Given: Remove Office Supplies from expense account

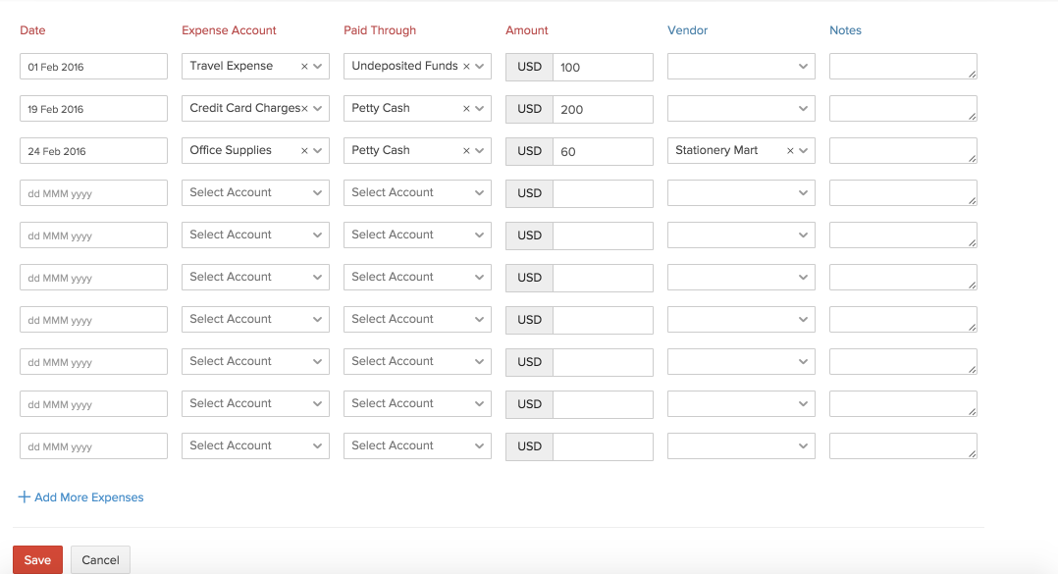Looking at the screenshot, I should point(304,151).
